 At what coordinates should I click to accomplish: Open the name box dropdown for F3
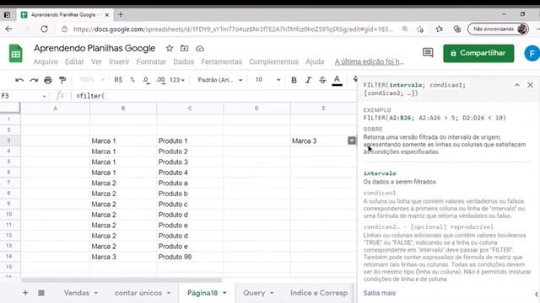[x=44, y=96]
